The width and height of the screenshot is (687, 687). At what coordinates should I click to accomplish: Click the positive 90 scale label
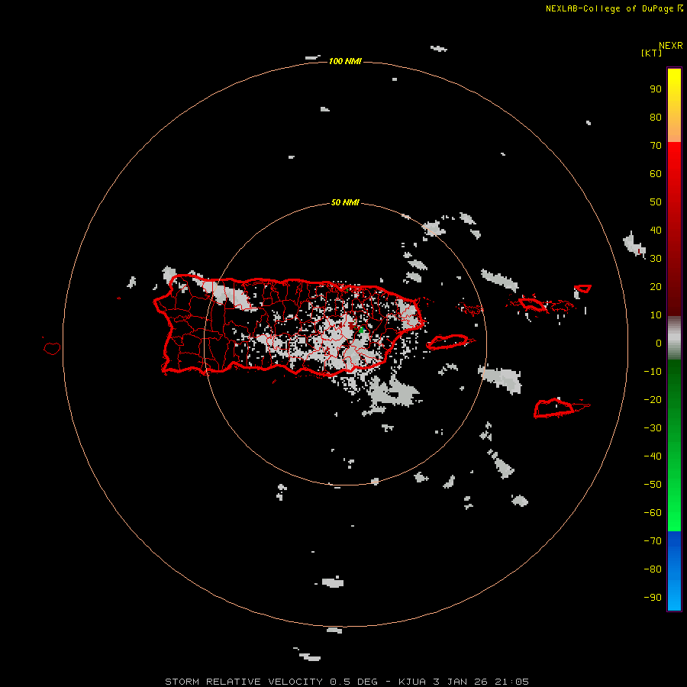tap(656, 89)
